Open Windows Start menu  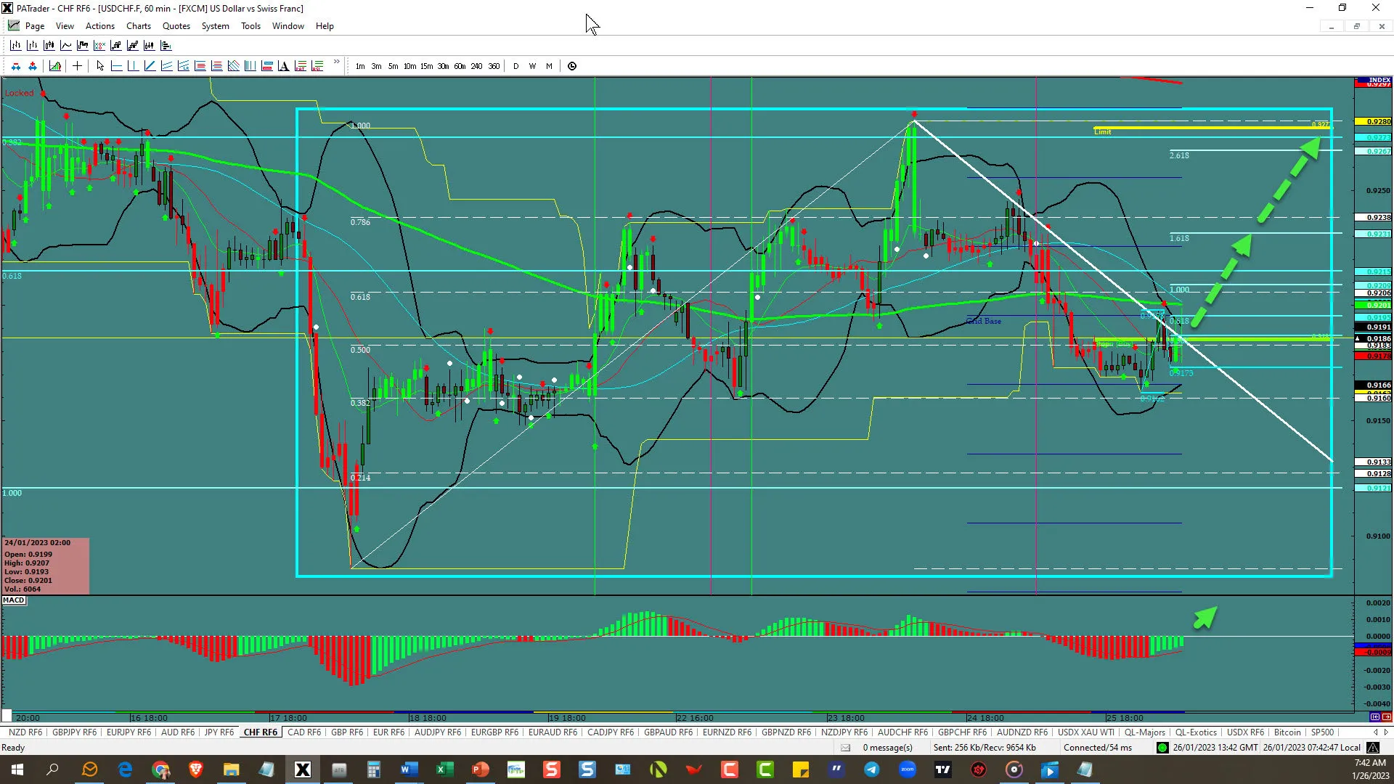pyautogui.click(x=17, y=769)
